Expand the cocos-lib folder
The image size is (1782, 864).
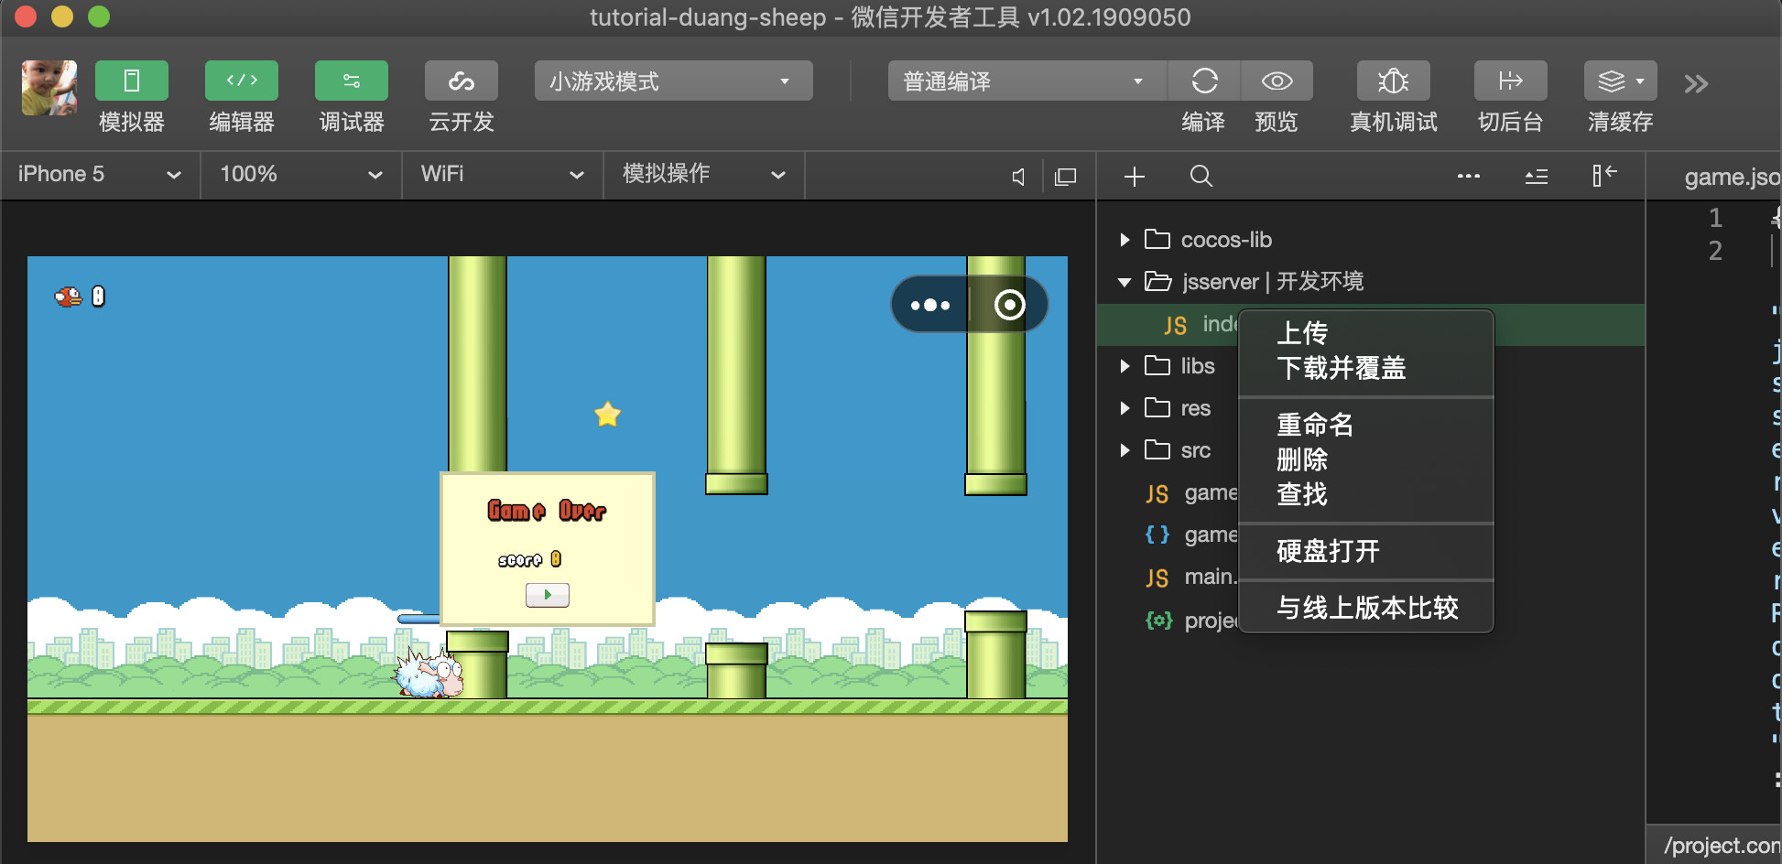[1125, 240]
